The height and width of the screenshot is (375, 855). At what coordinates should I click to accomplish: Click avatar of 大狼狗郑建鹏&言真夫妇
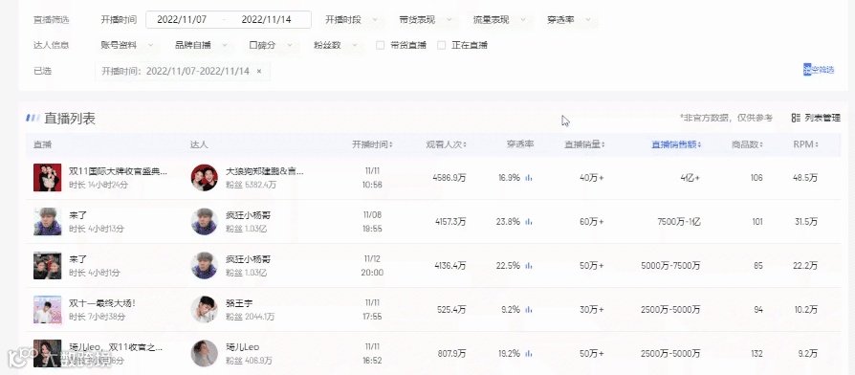(x=205, y=178)
